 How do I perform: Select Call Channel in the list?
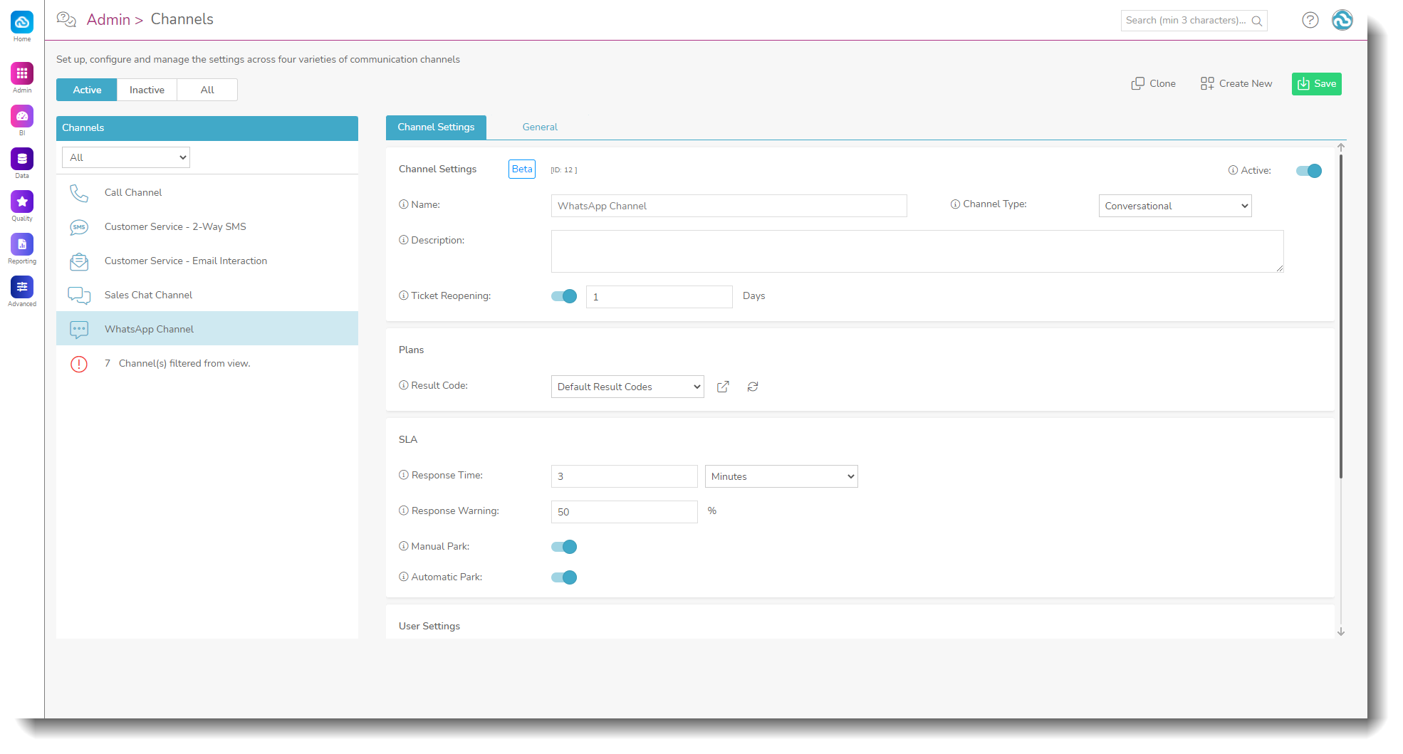[x=207, y=193]
